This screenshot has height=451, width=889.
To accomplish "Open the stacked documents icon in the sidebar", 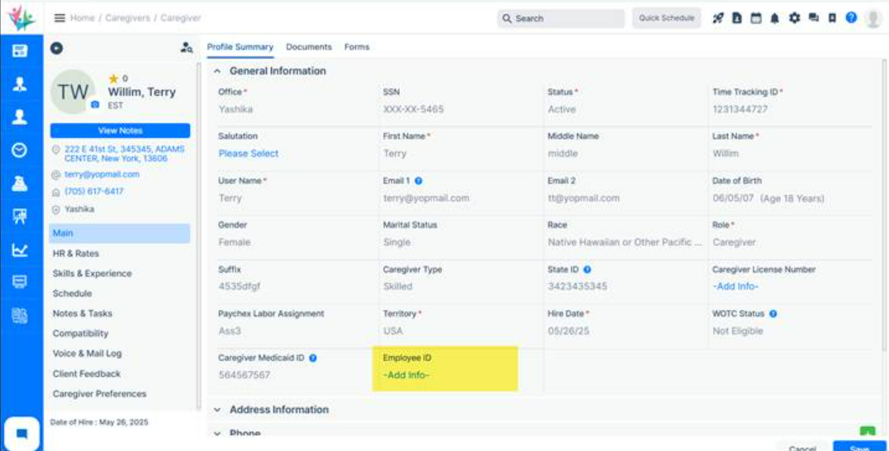I will 20,316.
